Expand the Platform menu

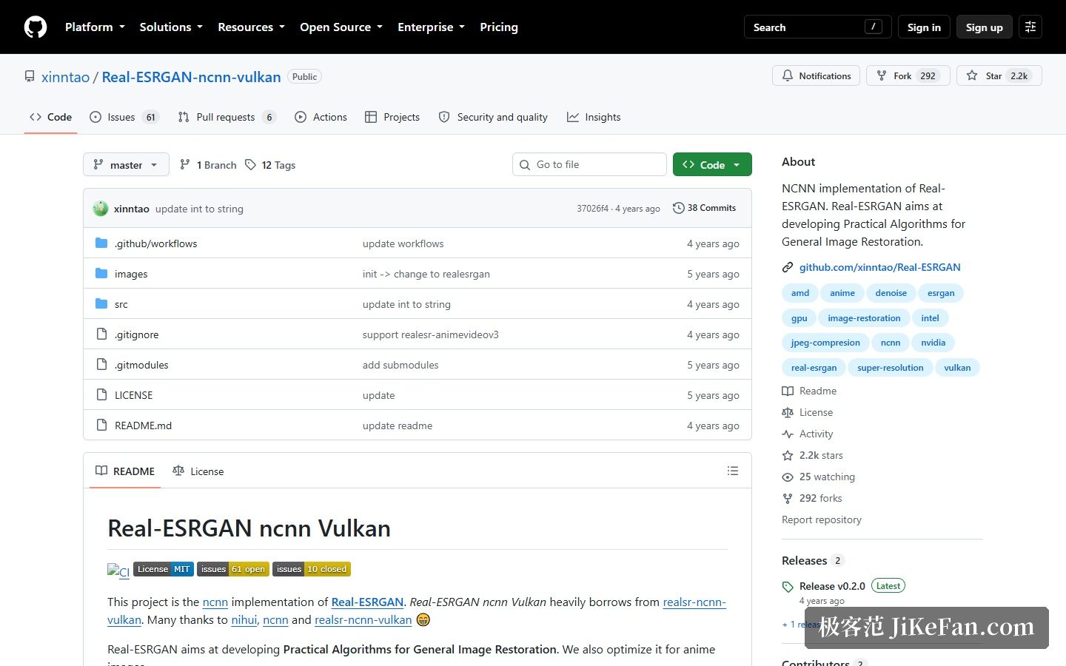(x=95, y=27)
